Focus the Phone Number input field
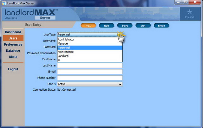The image size is (203, 128). pos(90,78)
